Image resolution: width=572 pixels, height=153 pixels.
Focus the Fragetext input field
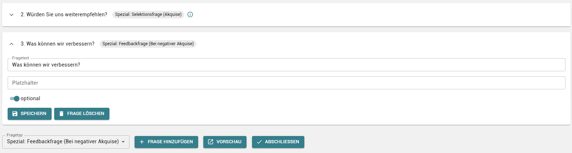click(286, 65)
